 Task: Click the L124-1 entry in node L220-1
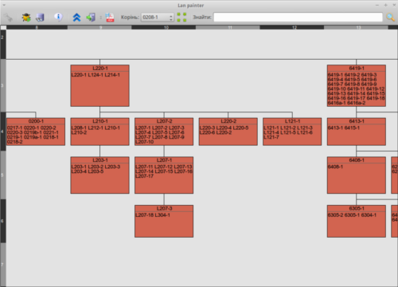pyautogui.click(x=96, y=75)
